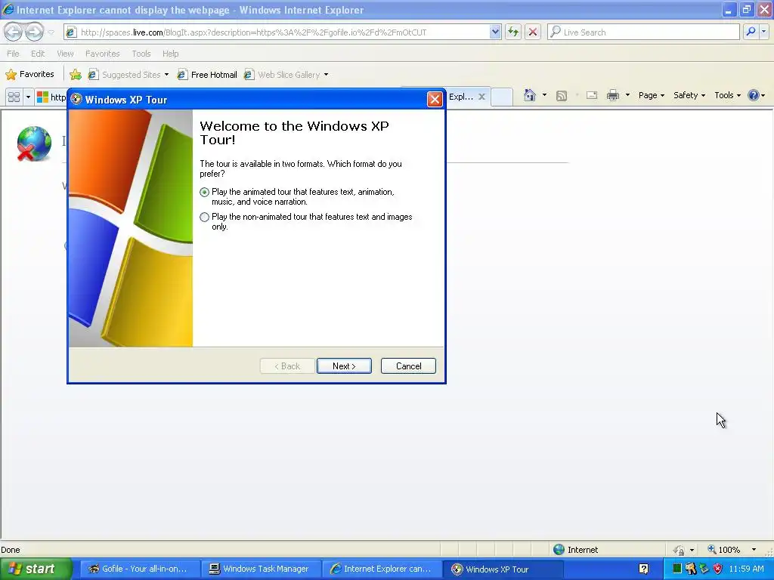
Task: Click the blue Help question icon
Action: (754, 95)
